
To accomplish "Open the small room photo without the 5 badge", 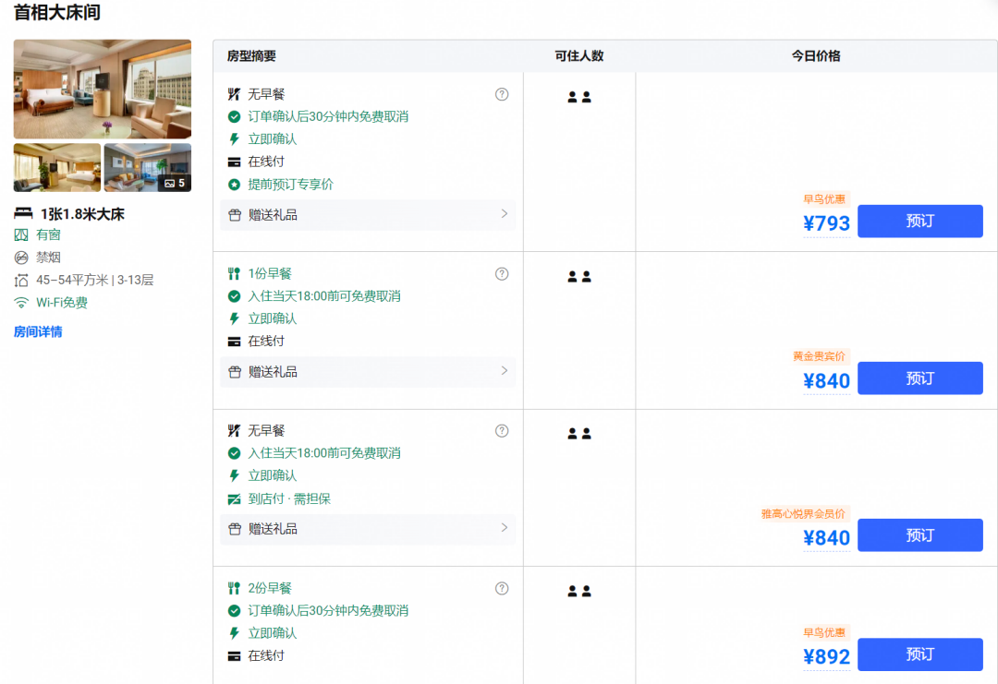I will coord(57,167).
